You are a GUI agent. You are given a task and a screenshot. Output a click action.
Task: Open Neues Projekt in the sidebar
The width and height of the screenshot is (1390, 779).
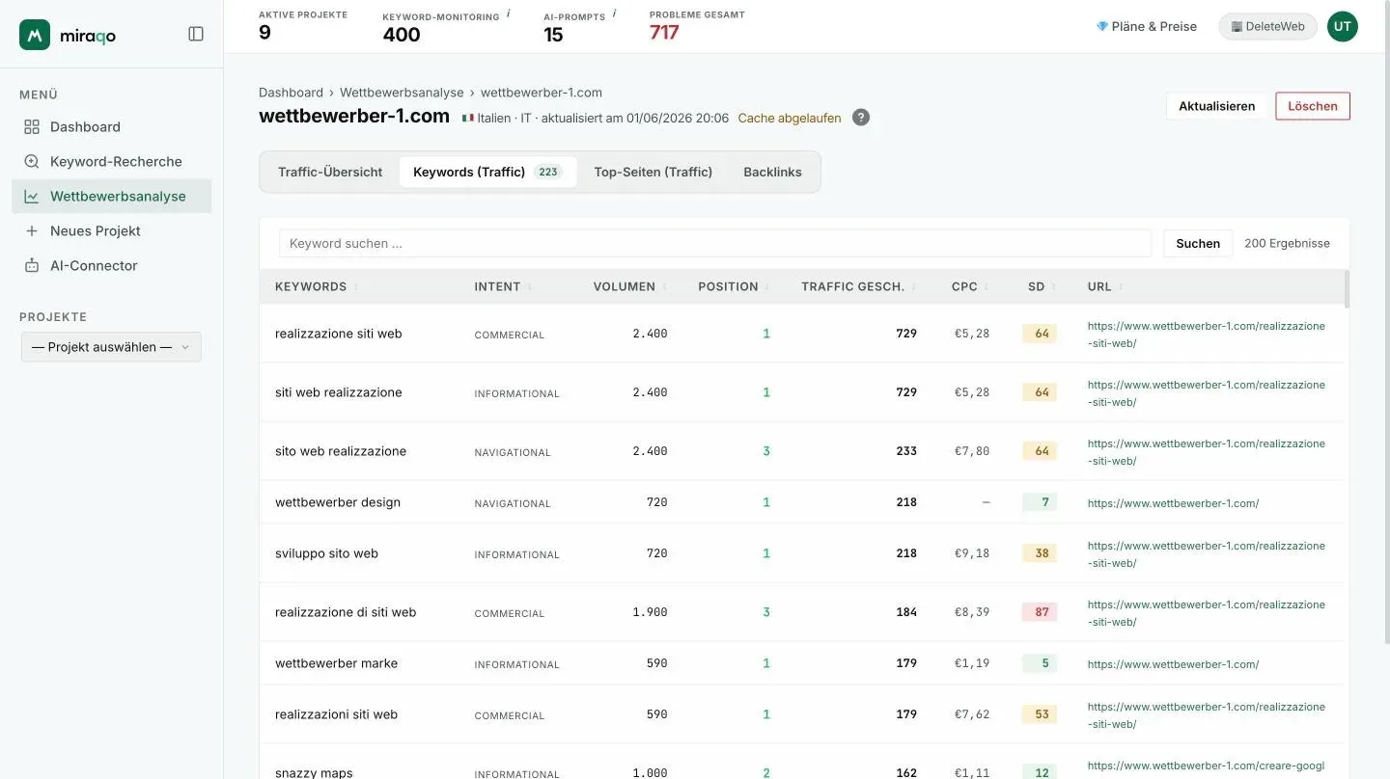point(111,230)
